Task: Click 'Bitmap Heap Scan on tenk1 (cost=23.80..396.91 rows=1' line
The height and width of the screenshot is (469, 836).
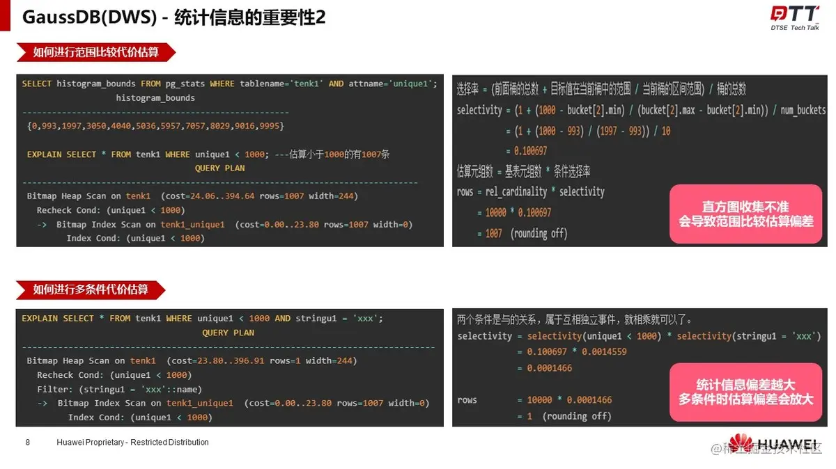Action: [x=192, y=360]
